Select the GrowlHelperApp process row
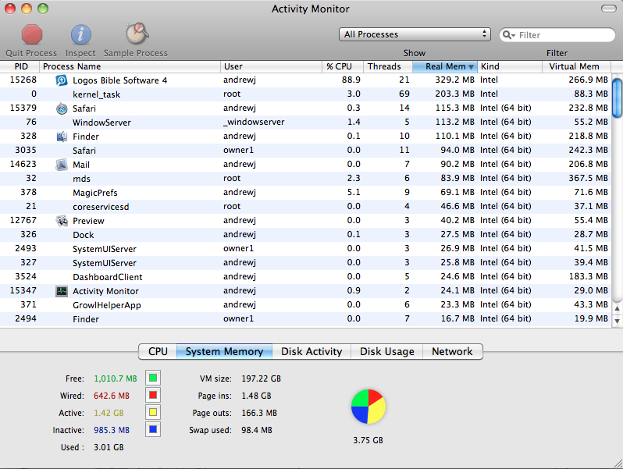 click(305, 305)
